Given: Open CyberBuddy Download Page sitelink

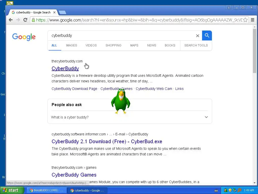Looking at the screenshot, I should click(x=74, y=89).
